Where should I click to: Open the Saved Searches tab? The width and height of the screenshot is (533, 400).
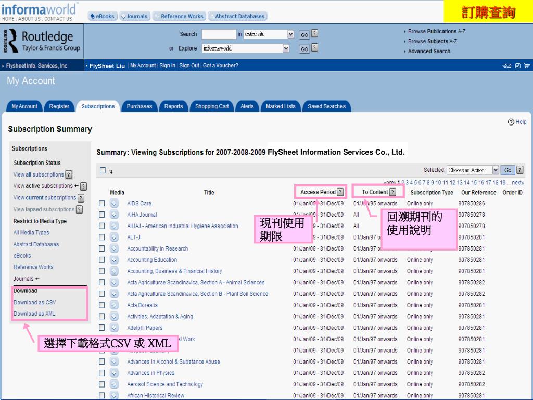pyautogui.click(x=327, y=106)
